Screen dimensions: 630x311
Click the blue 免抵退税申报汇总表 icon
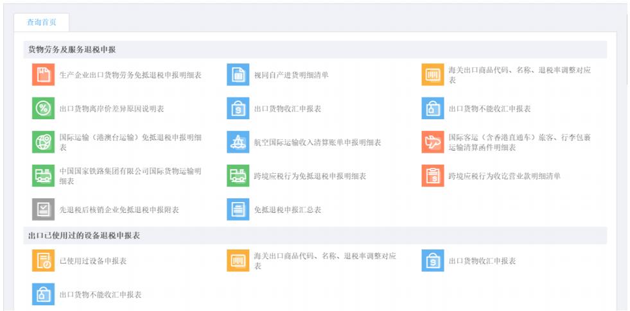coord(238,209)
